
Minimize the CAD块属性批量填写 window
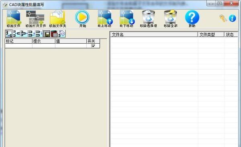(211, 3)
